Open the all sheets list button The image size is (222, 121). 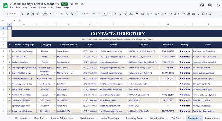point(16,118)
